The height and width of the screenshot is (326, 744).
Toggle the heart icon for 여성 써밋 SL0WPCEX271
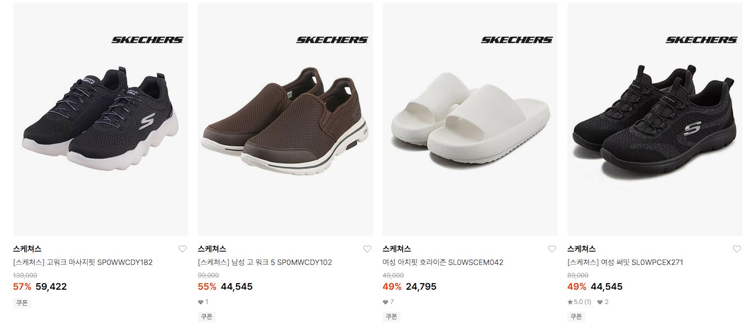tap(737, 249)
